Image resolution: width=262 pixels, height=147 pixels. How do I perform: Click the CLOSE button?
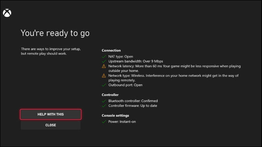click(51, 125)
